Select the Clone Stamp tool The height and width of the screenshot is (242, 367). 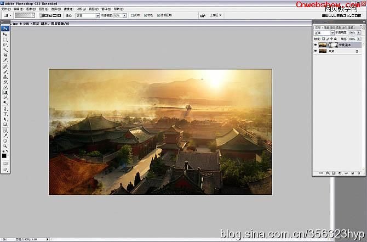[5, 77]
